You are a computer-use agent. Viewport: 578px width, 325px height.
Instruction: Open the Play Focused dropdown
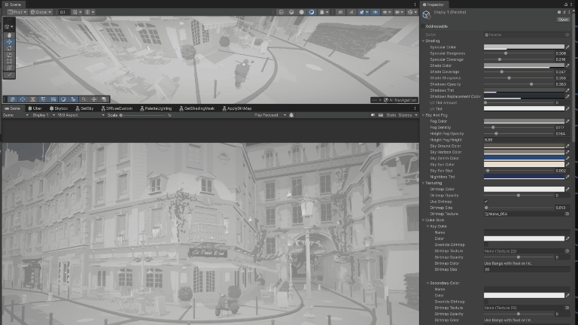[270, 115]
